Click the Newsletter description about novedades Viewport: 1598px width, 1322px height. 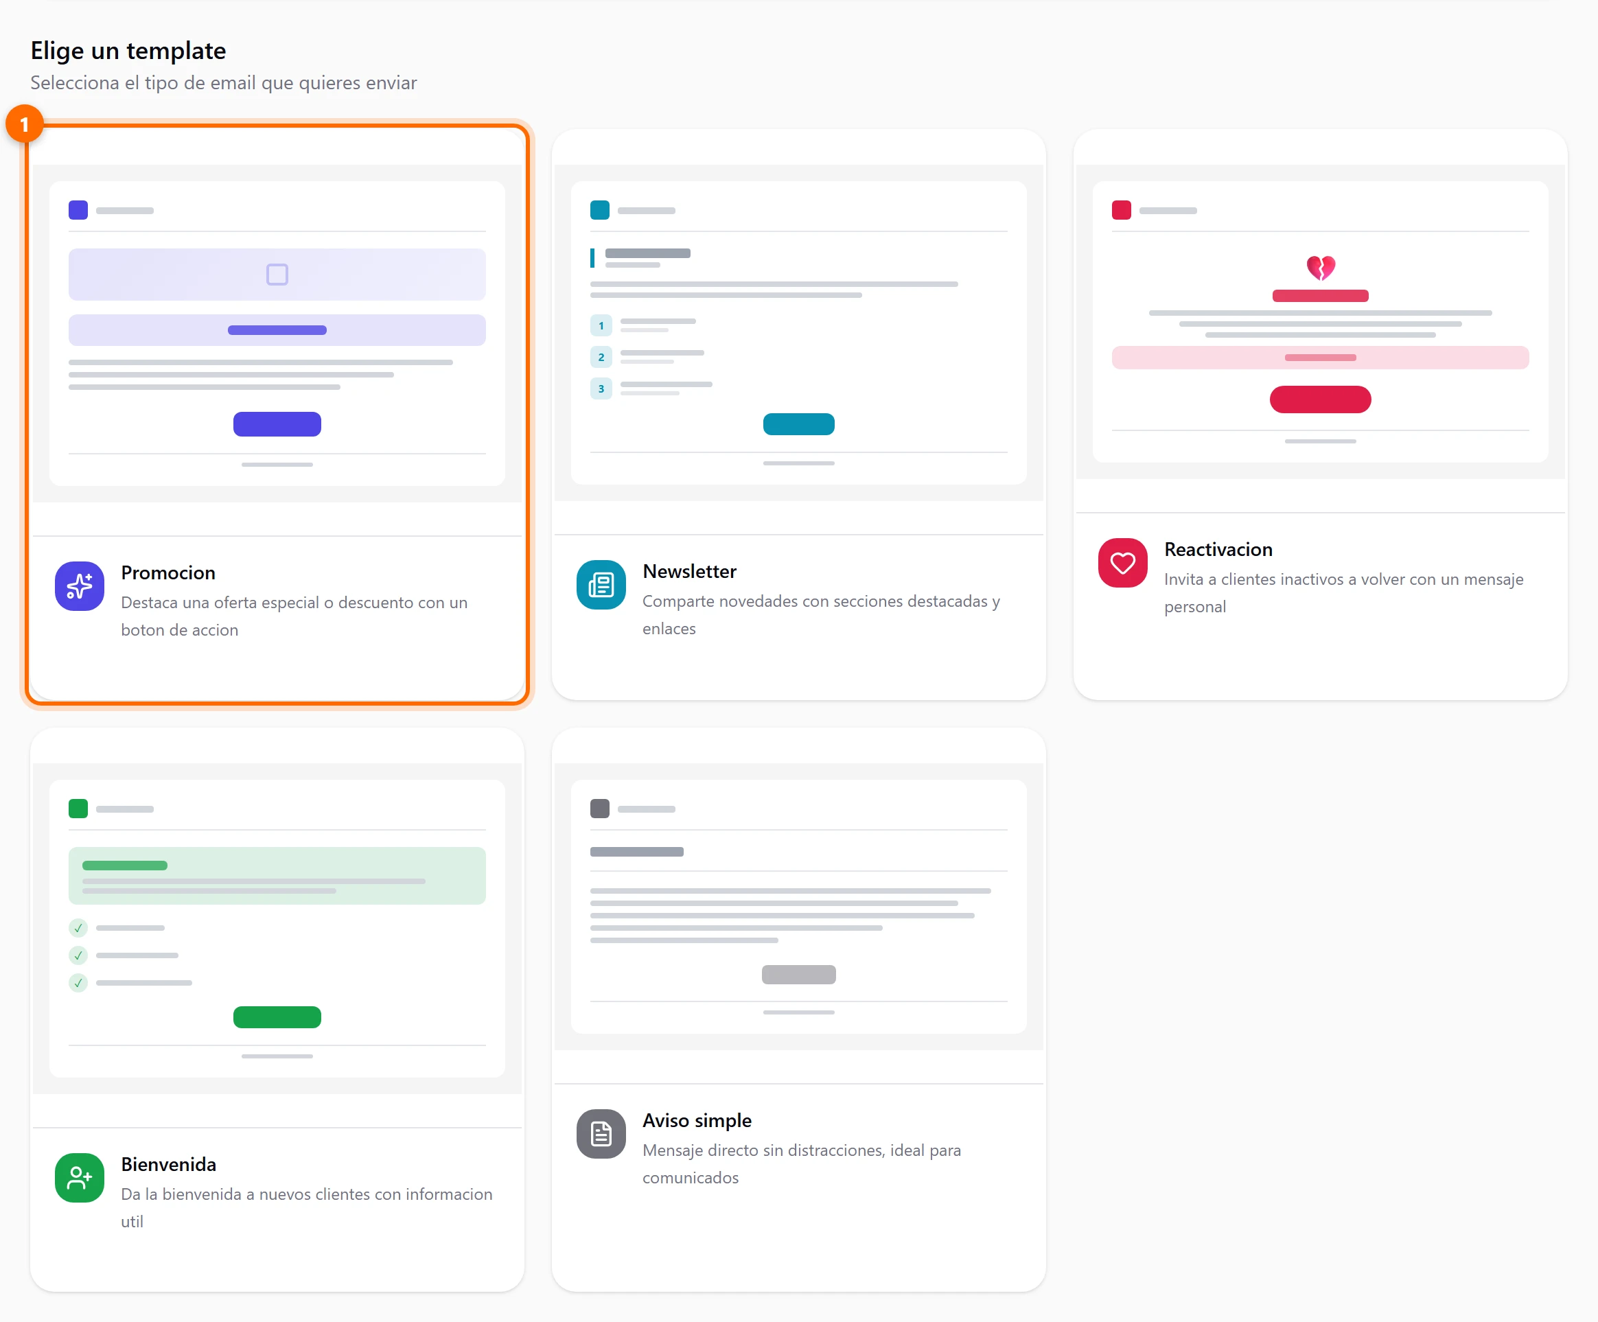(x=821, y=614)
